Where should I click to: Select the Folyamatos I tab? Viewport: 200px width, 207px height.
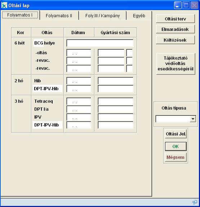20,15
